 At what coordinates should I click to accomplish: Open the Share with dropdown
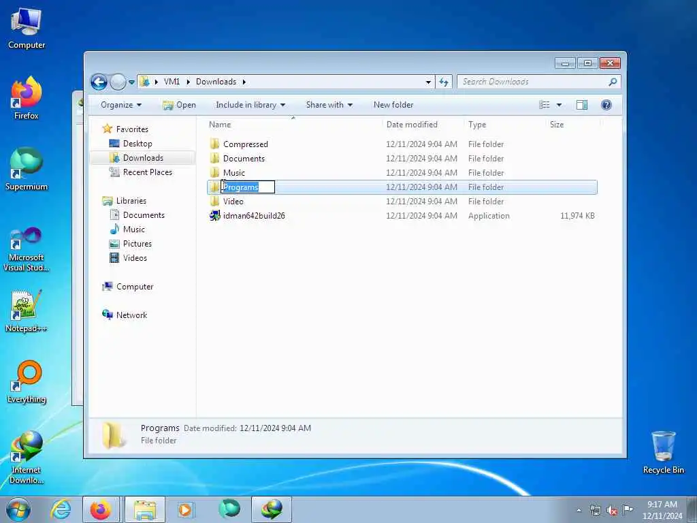(x=329, y=105)
